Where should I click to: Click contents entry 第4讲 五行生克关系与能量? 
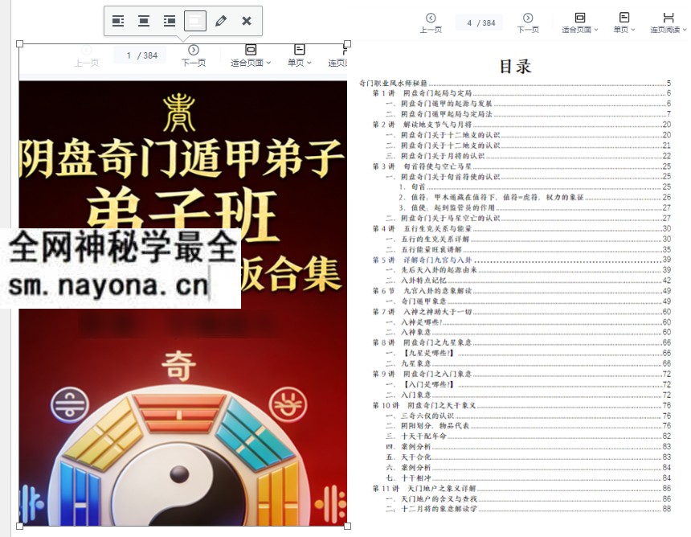point(521,228)
